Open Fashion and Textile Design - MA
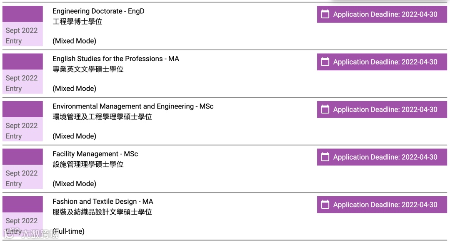Image resolution: width=450 pixels, height=242 pixels. 103,202
